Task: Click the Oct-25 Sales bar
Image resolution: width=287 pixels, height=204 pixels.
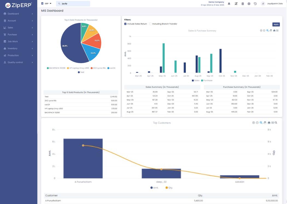Action: point(221,61)
